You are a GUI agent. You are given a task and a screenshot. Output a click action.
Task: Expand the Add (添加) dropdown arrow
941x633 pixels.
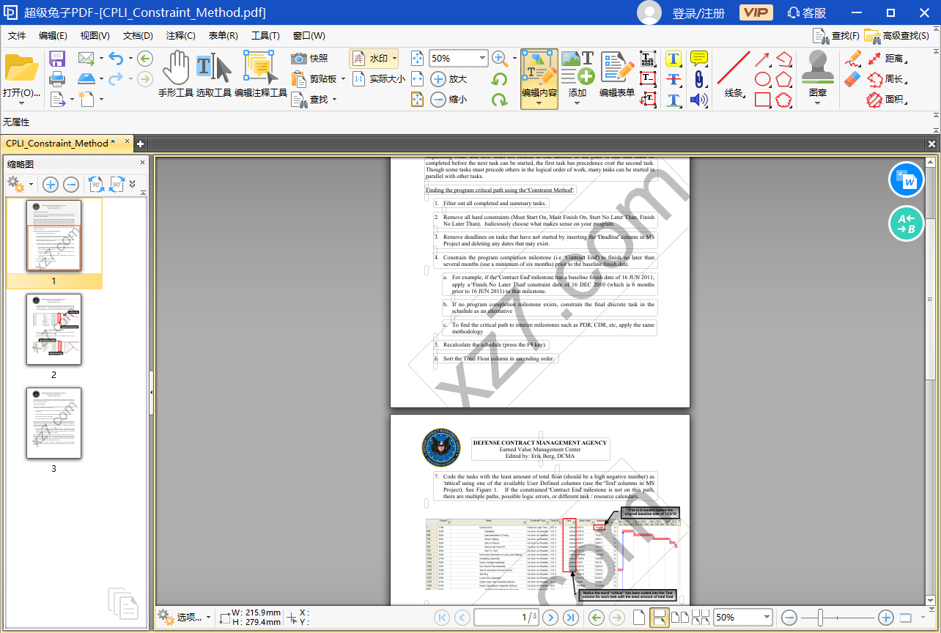coord(577,103)
